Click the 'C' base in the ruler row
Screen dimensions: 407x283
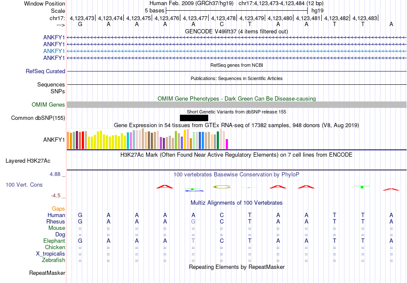pos(221,24)
